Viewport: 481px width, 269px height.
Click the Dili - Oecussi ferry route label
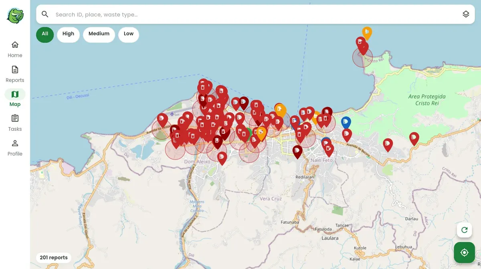click(x=78, y=97)
